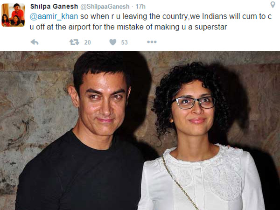This screenshot has height=210, width=280.
Task: Click the 17h tweet timestamp
Action: (x=140, y=7)
